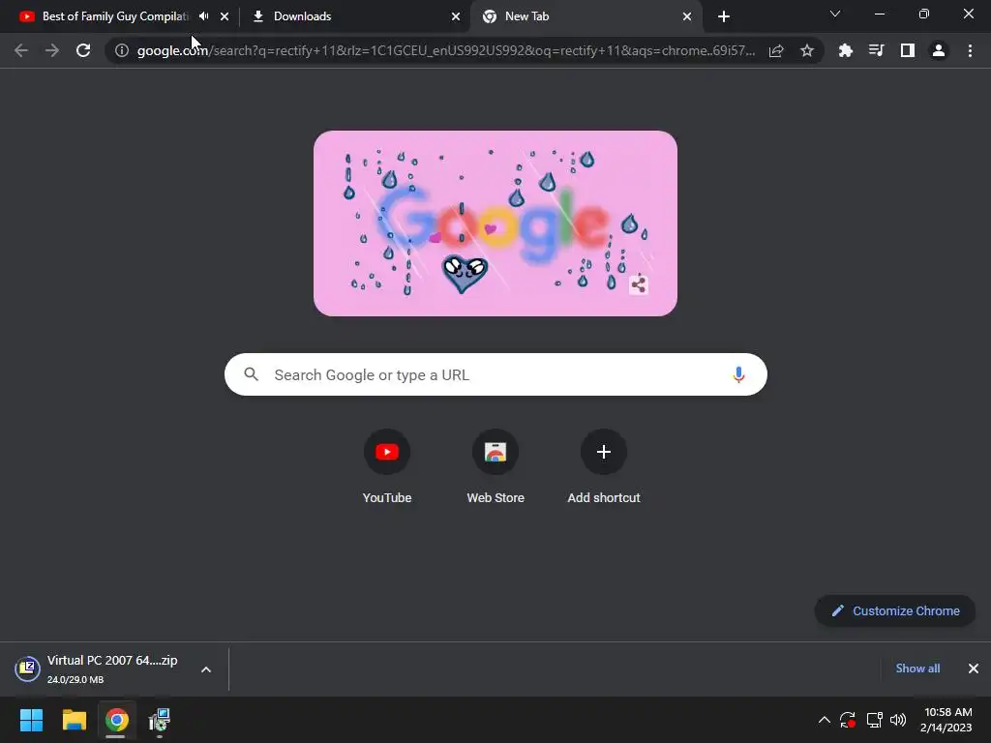Screen dimensions: 991x743
Task: Open Customize Chrome
Action: (x=895, y=611)
